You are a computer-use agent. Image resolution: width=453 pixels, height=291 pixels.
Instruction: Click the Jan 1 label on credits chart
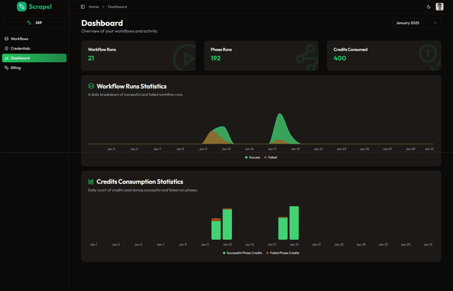pos(94,245)
